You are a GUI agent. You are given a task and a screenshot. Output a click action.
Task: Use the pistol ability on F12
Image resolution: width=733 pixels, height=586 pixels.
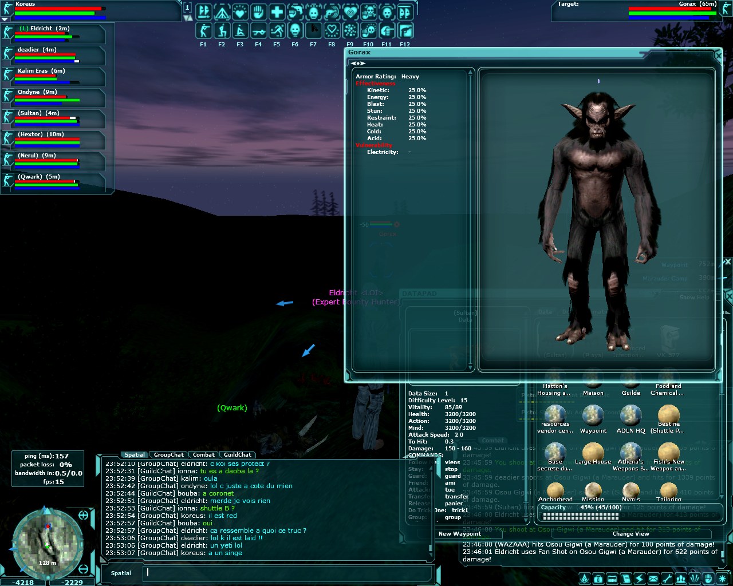(405, 30)
